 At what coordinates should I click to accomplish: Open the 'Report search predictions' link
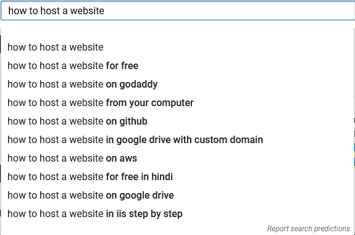click(308, 229)
